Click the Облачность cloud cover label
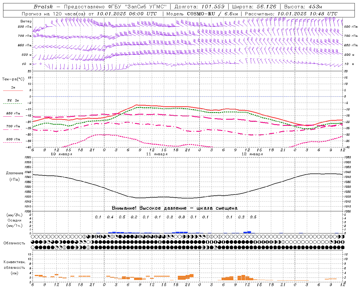Viewport: 359px width, 287px height. point(14,243)
